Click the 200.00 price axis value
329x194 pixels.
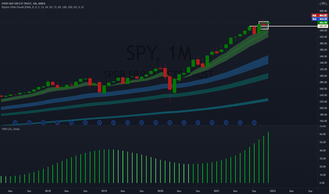coord(323,108)
